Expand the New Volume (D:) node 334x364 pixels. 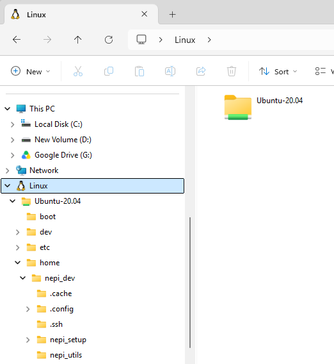coord(13,140)
